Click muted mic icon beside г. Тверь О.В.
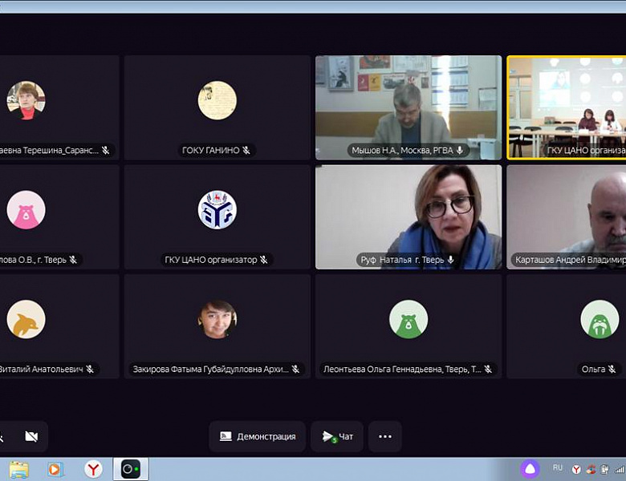626x481 pixels. pos(73,260)
